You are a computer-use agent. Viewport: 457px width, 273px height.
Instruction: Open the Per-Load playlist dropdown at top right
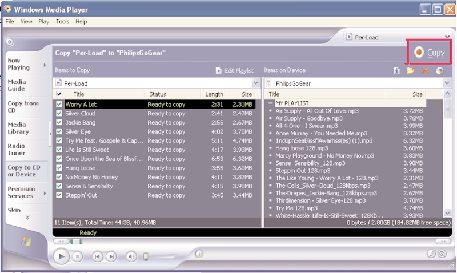click(447, 37)
